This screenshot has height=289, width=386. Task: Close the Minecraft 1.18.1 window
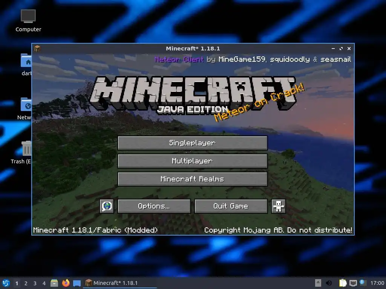[349, 49]
